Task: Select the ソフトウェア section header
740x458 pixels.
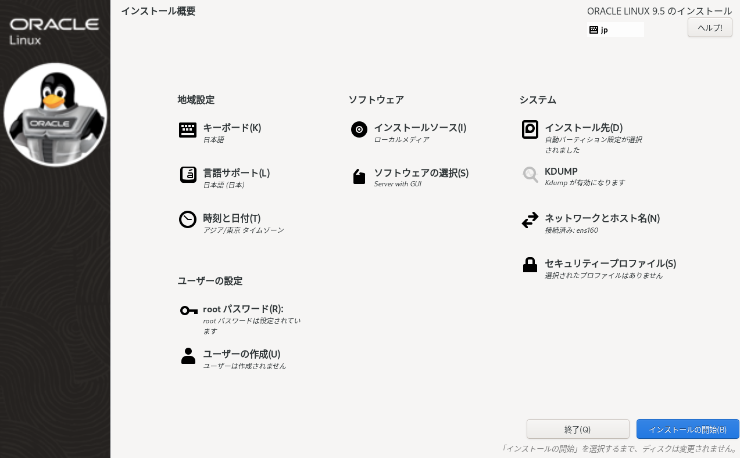Action: point(376,99)
